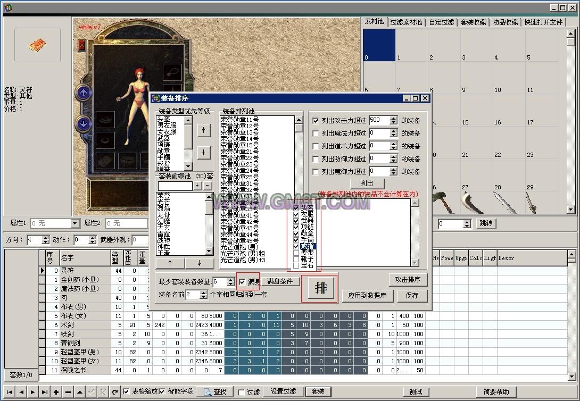Refresh data with the navigator refresh icon
Image resolution: width=580 pixels, height=401 pixels.
point(115,392)
